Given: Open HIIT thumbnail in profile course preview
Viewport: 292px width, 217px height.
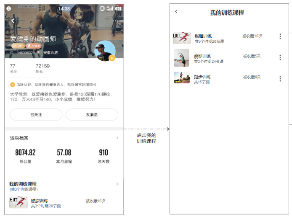Looking at the screenshot, I should point(19,202).
